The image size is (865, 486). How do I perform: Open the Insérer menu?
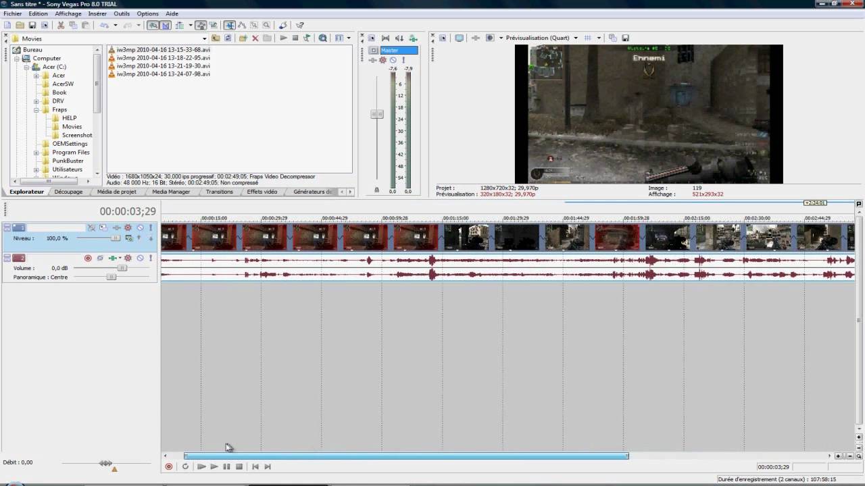[97, 13]
